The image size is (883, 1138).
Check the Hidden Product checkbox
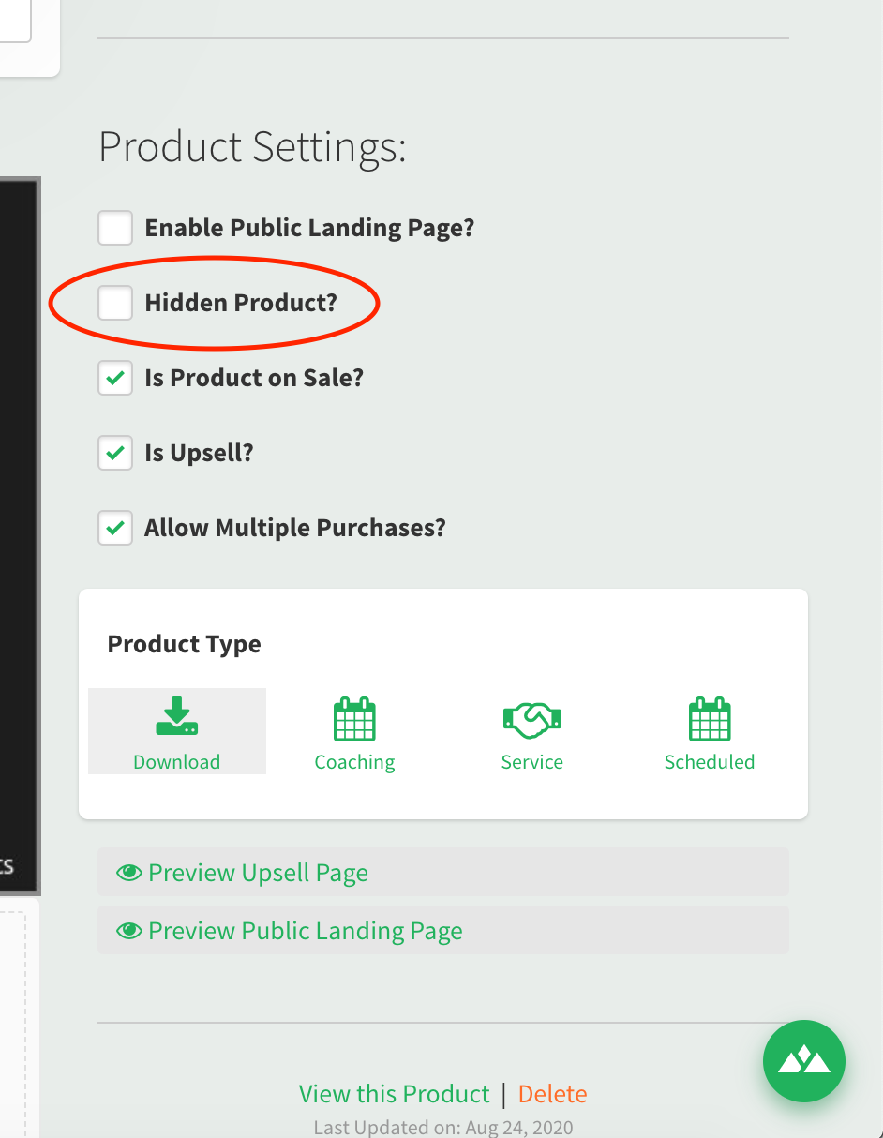115,303
